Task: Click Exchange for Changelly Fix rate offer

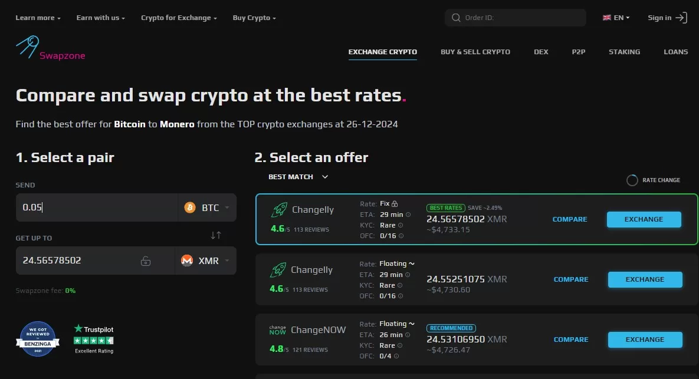Action: pyautogui.click(x=644, y=219)
